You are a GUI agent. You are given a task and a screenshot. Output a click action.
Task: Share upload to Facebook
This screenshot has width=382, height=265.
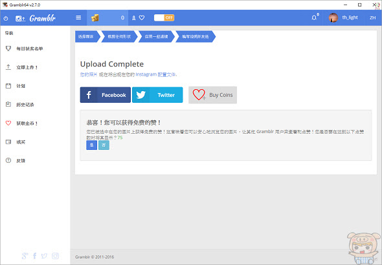click(106, 95)
